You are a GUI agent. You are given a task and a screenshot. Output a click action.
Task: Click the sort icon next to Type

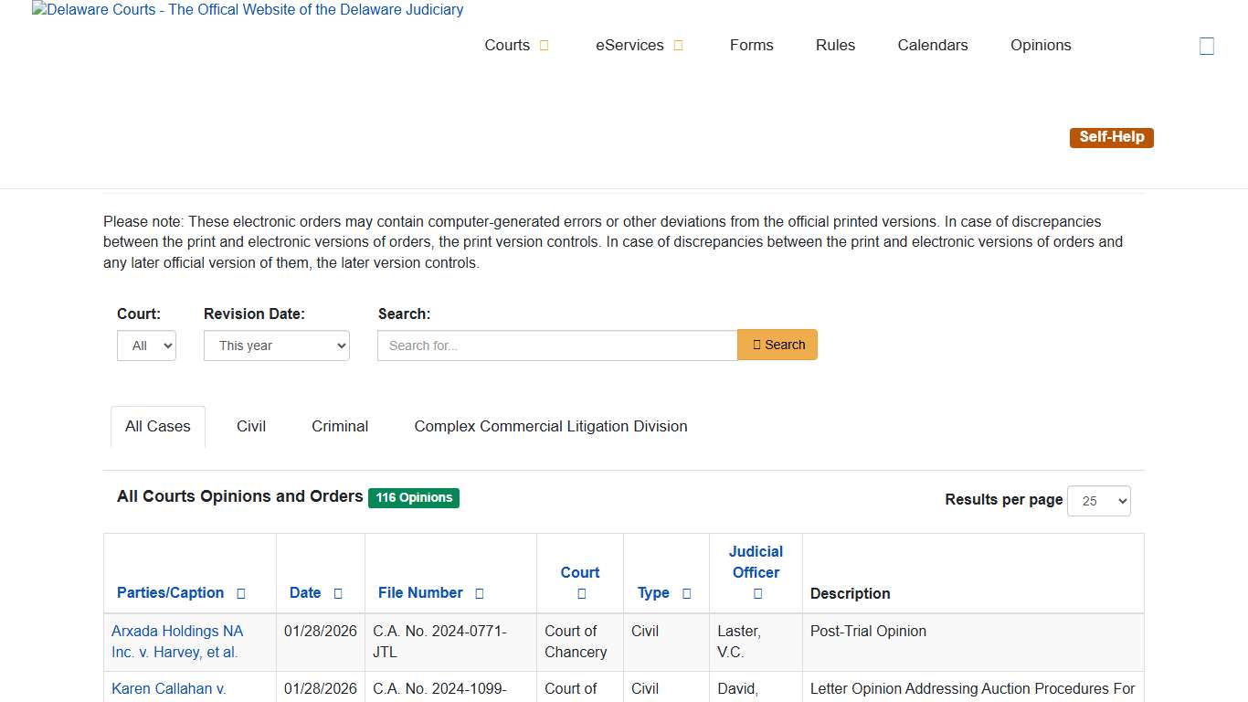pos(687,593)
